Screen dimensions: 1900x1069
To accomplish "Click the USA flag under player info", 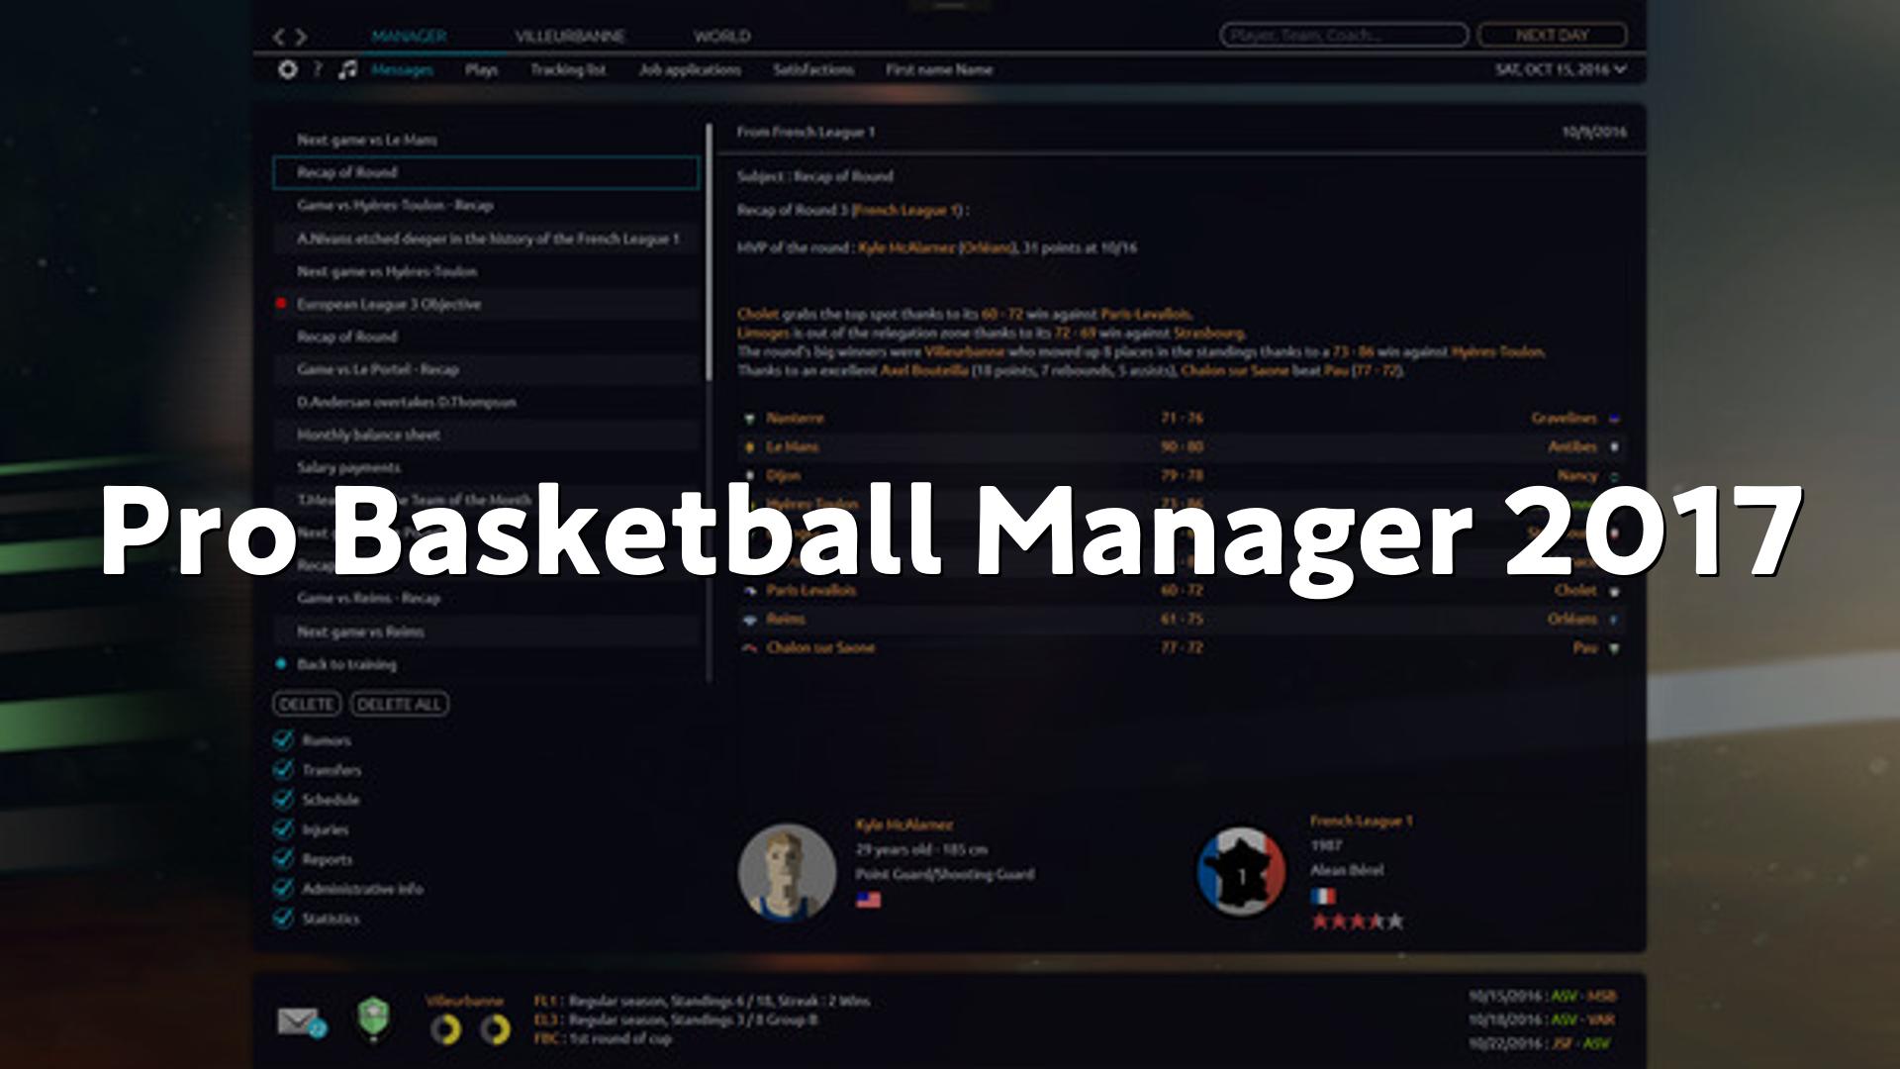I will point(868,900).
